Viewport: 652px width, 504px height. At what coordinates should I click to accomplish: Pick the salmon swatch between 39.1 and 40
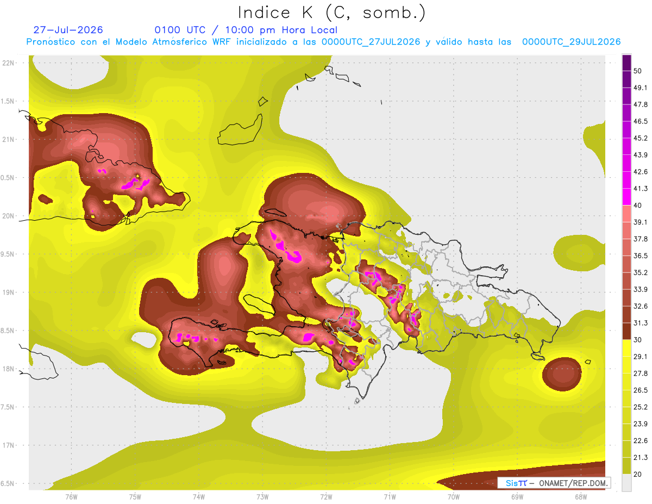coord(626,214)
